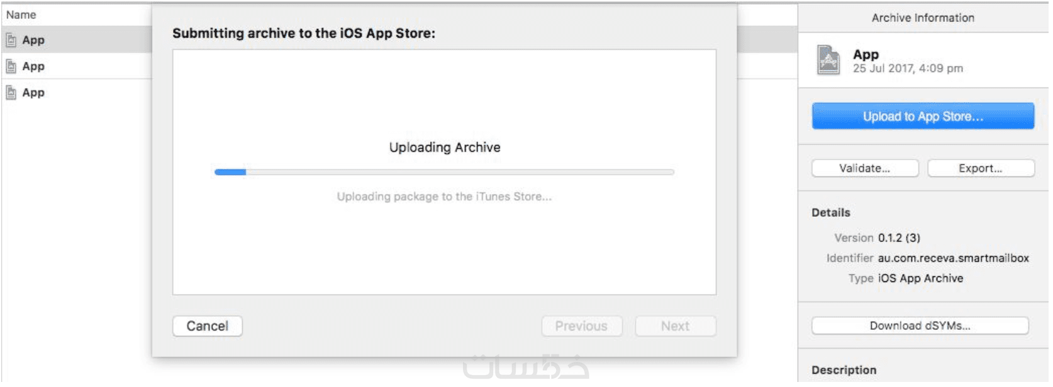Image resolution: width=1053 pixels, height=387 pixels.
Task: Click the Description section heading
Action: [x=844, y=370]
